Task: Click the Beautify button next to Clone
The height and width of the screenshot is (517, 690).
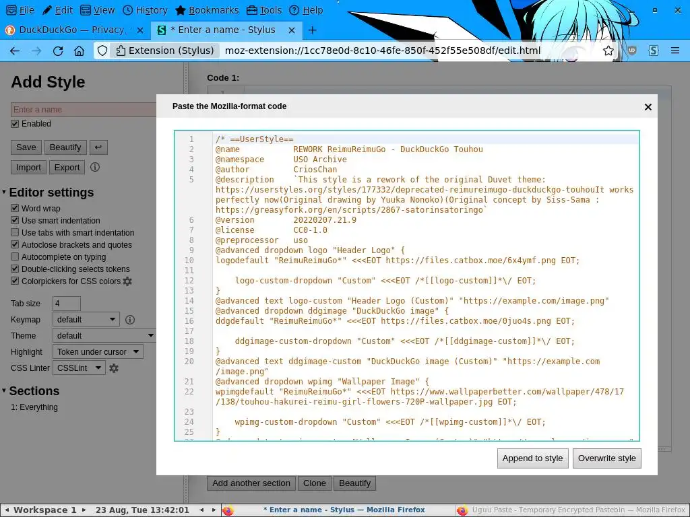Action: pos(354,483)
